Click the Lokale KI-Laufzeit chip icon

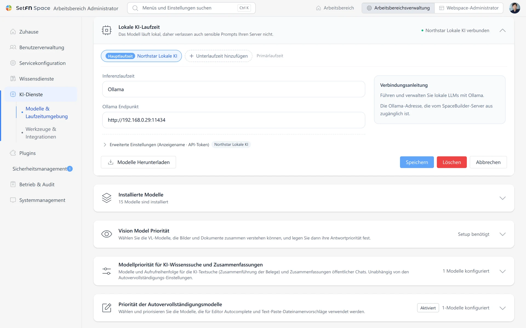107,30
